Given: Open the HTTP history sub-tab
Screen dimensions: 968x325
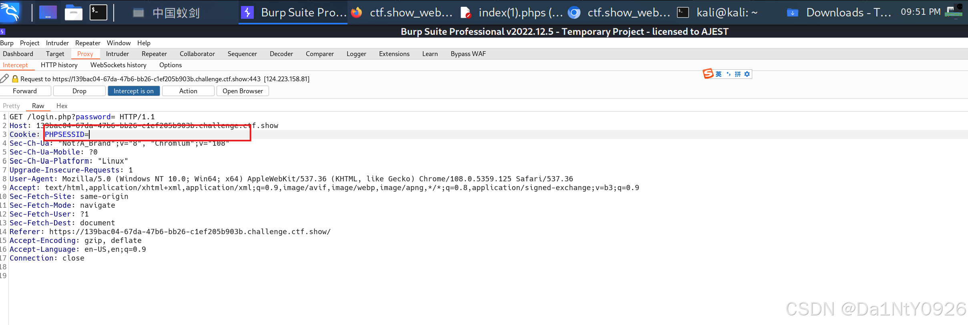Looking at the screenshot, I should pos(59,65).
